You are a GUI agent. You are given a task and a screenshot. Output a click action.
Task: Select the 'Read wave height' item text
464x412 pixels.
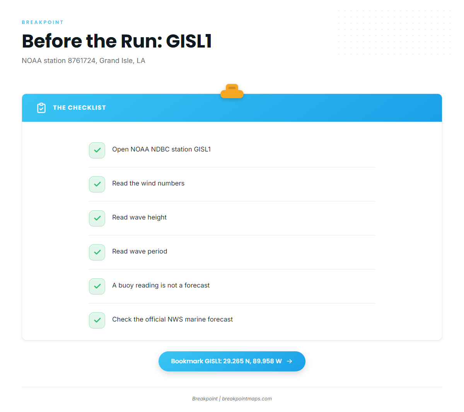[139, 218]
